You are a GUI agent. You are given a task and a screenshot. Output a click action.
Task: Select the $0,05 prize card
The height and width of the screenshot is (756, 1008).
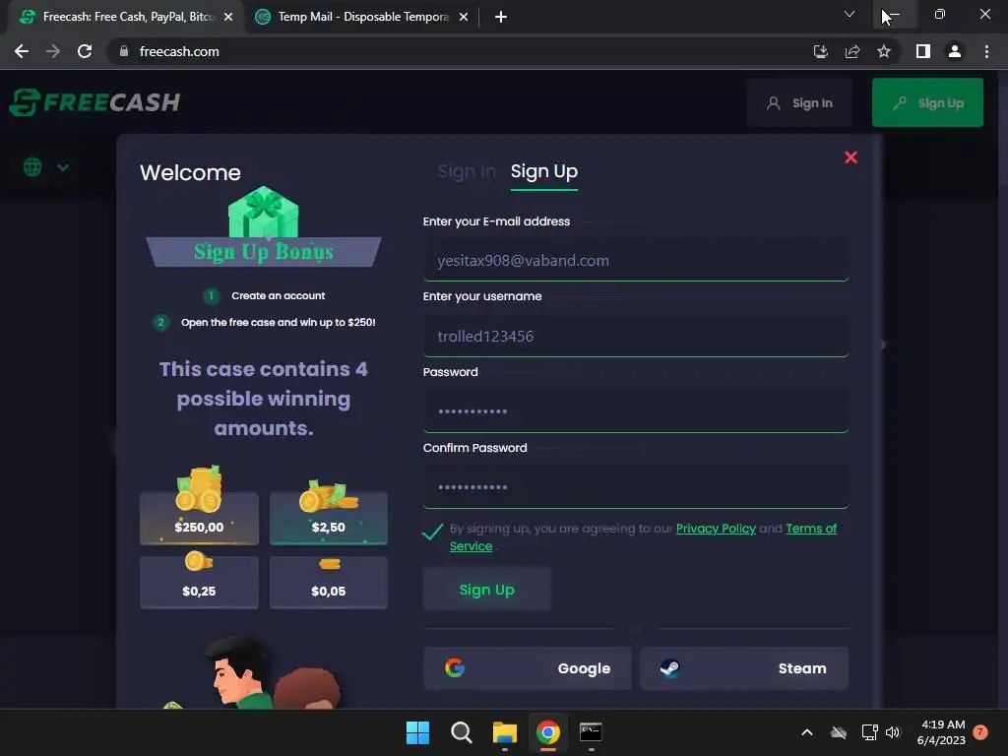[x=329, y=582]
